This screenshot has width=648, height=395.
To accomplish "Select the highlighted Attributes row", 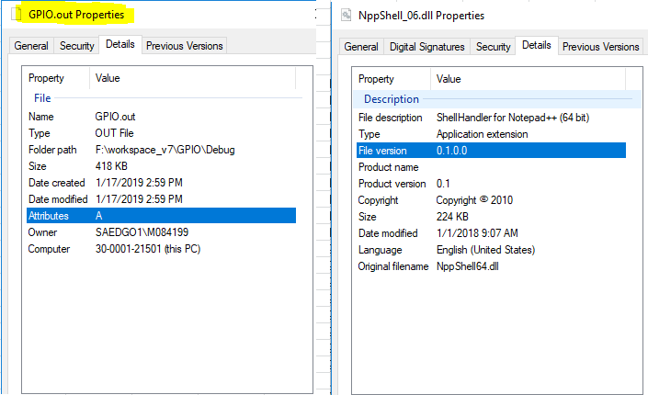I will (x=161, y=216).
